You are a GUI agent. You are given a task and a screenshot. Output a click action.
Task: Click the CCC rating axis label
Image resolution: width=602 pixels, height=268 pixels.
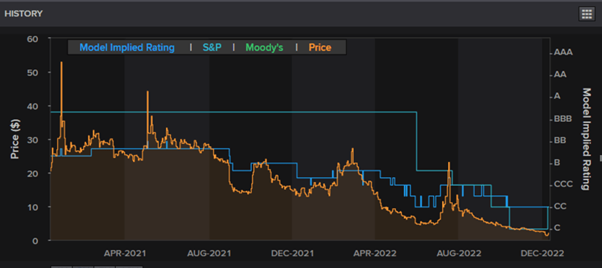pyautogui.click(x=563, y=185)
